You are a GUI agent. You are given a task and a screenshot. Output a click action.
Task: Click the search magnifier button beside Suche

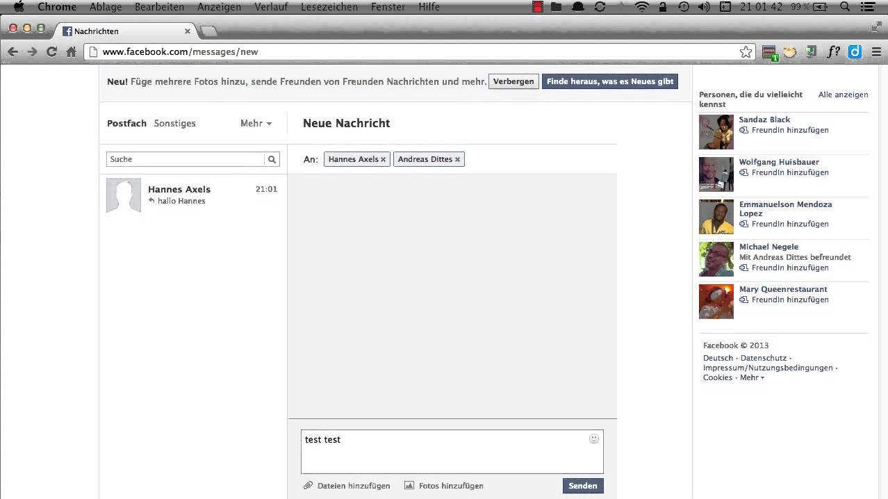click(x=272, y=159)
